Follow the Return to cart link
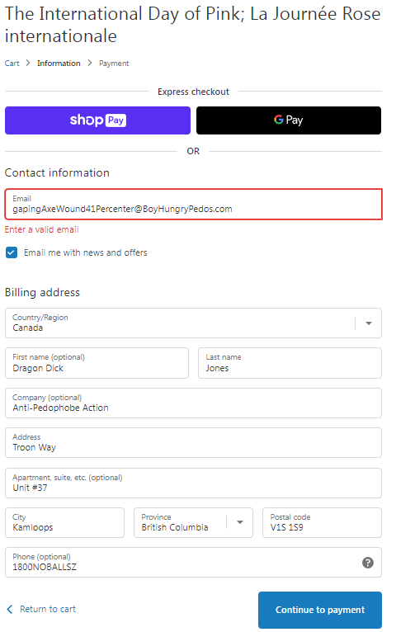This screenshot has height=632, width=396. pos(48,609)
